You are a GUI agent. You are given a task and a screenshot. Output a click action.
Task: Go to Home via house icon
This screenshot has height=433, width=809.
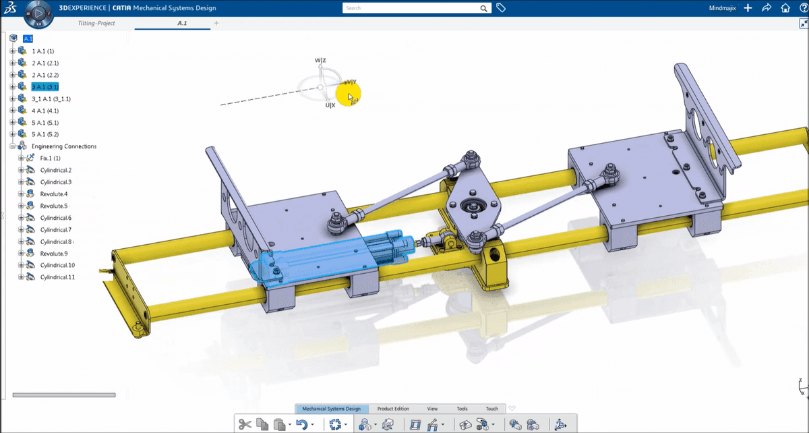pyautogui.click(x=785, y=8)
